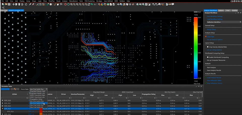Screen dimensions: 242x115
Task: Click the color wheel icon in toolbar
Action: (x=102, y=4)
